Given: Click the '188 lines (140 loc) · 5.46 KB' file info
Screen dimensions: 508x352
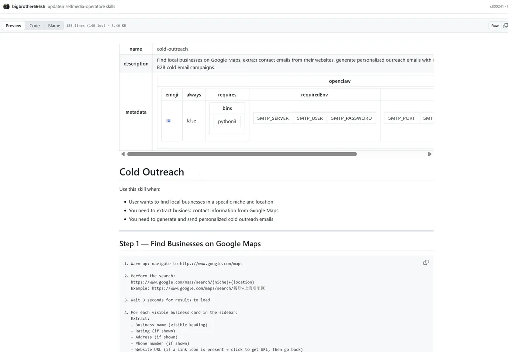Looking at the screenshot, I should coord(96,26).
